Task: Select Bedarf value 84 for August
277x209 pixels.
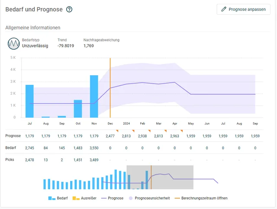Action: click(46, 148)
